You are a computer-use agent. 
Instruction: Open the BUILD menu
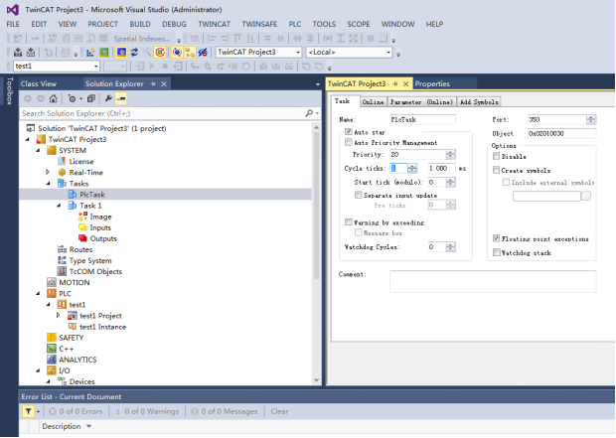tap(140, 25)
